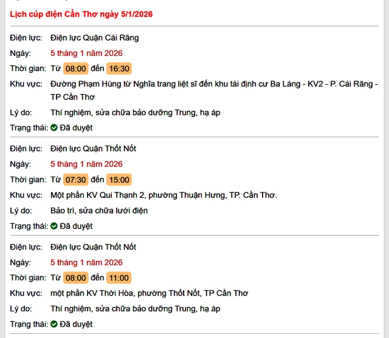Viewport: 389px width, 338px height.
Task: Click the Một phần KV Qui Thạnh 2 area text
Action: click(x=163, y=195)
